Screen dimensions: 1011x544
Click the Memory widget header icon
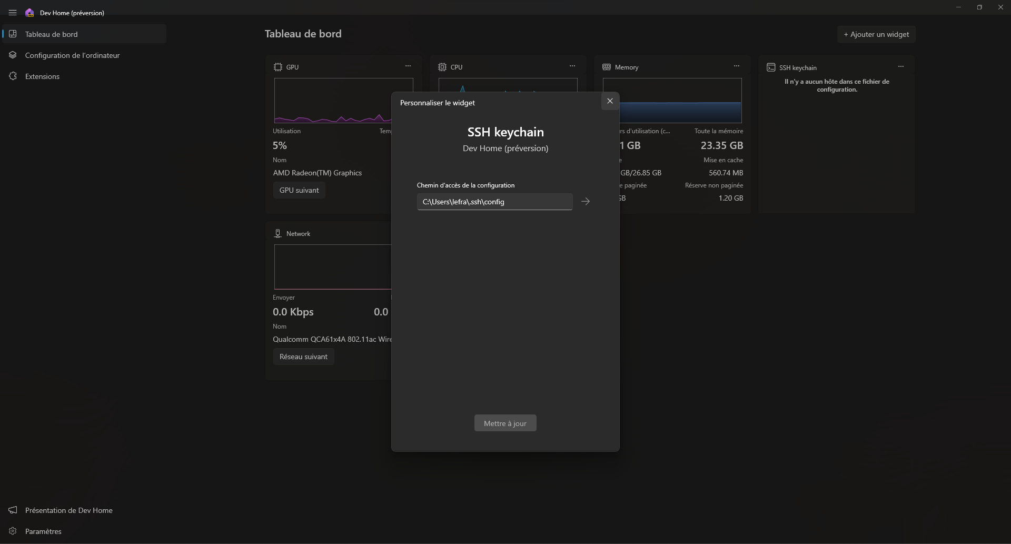coord(607,67)
